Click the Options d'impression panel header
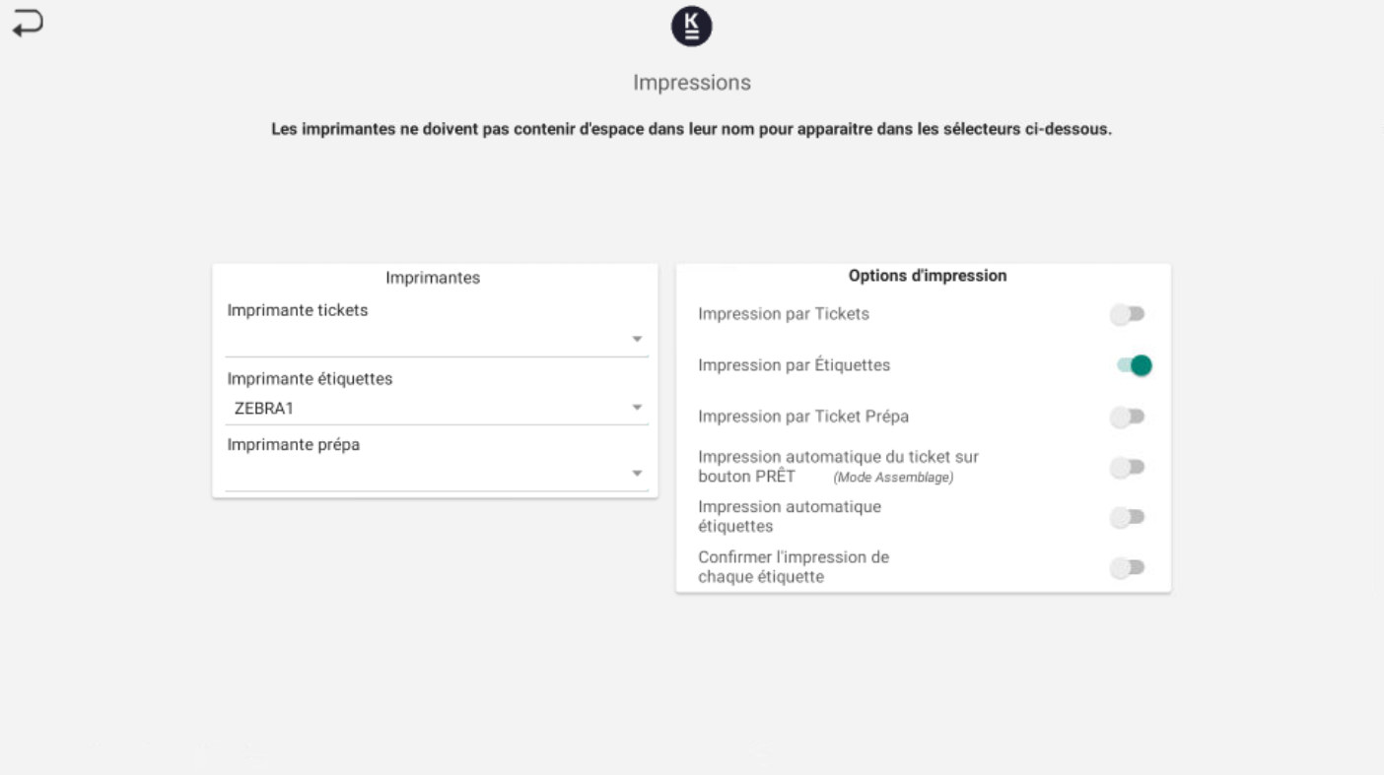 (x=927, y=277)
